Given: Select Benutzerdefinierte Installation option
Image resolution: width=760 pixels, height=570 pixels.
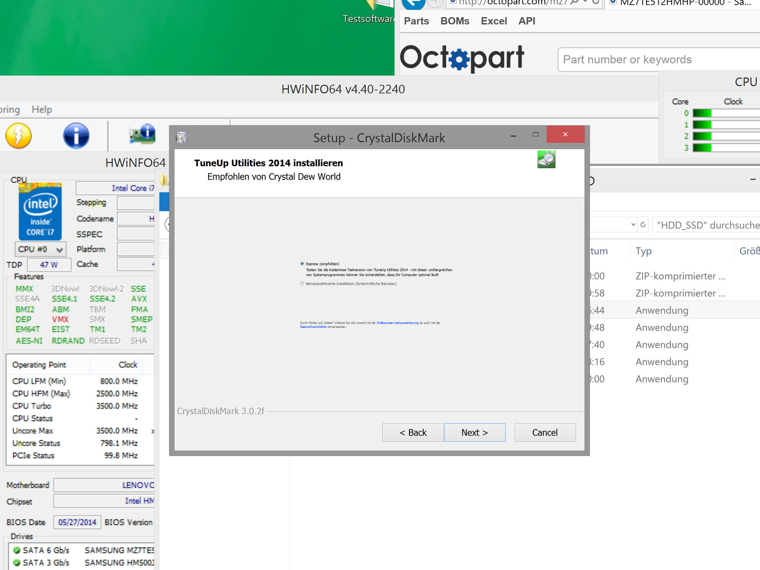Looking at the screenshot, I should pyautogui.click(x=302, y=284).
